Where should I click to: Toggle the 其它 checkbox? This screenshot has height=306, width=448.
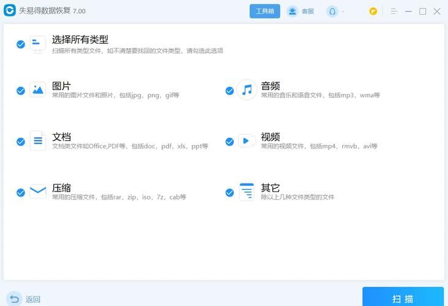point(230,192)
